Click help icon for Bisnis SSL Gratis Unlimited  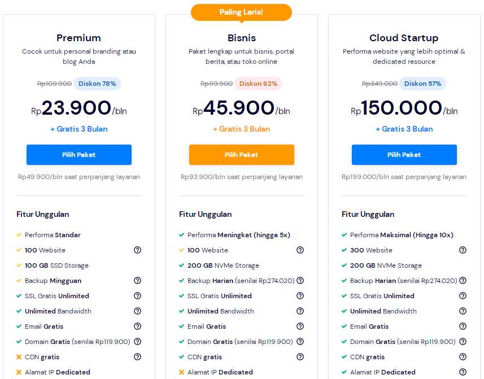click(x=300, y=296)
